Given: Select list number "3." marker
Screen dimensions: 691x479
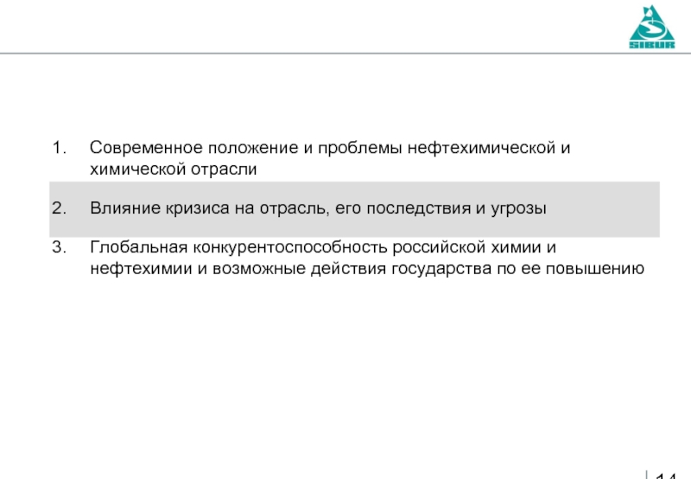Looking at the screenshot, I should click(58, 247).
